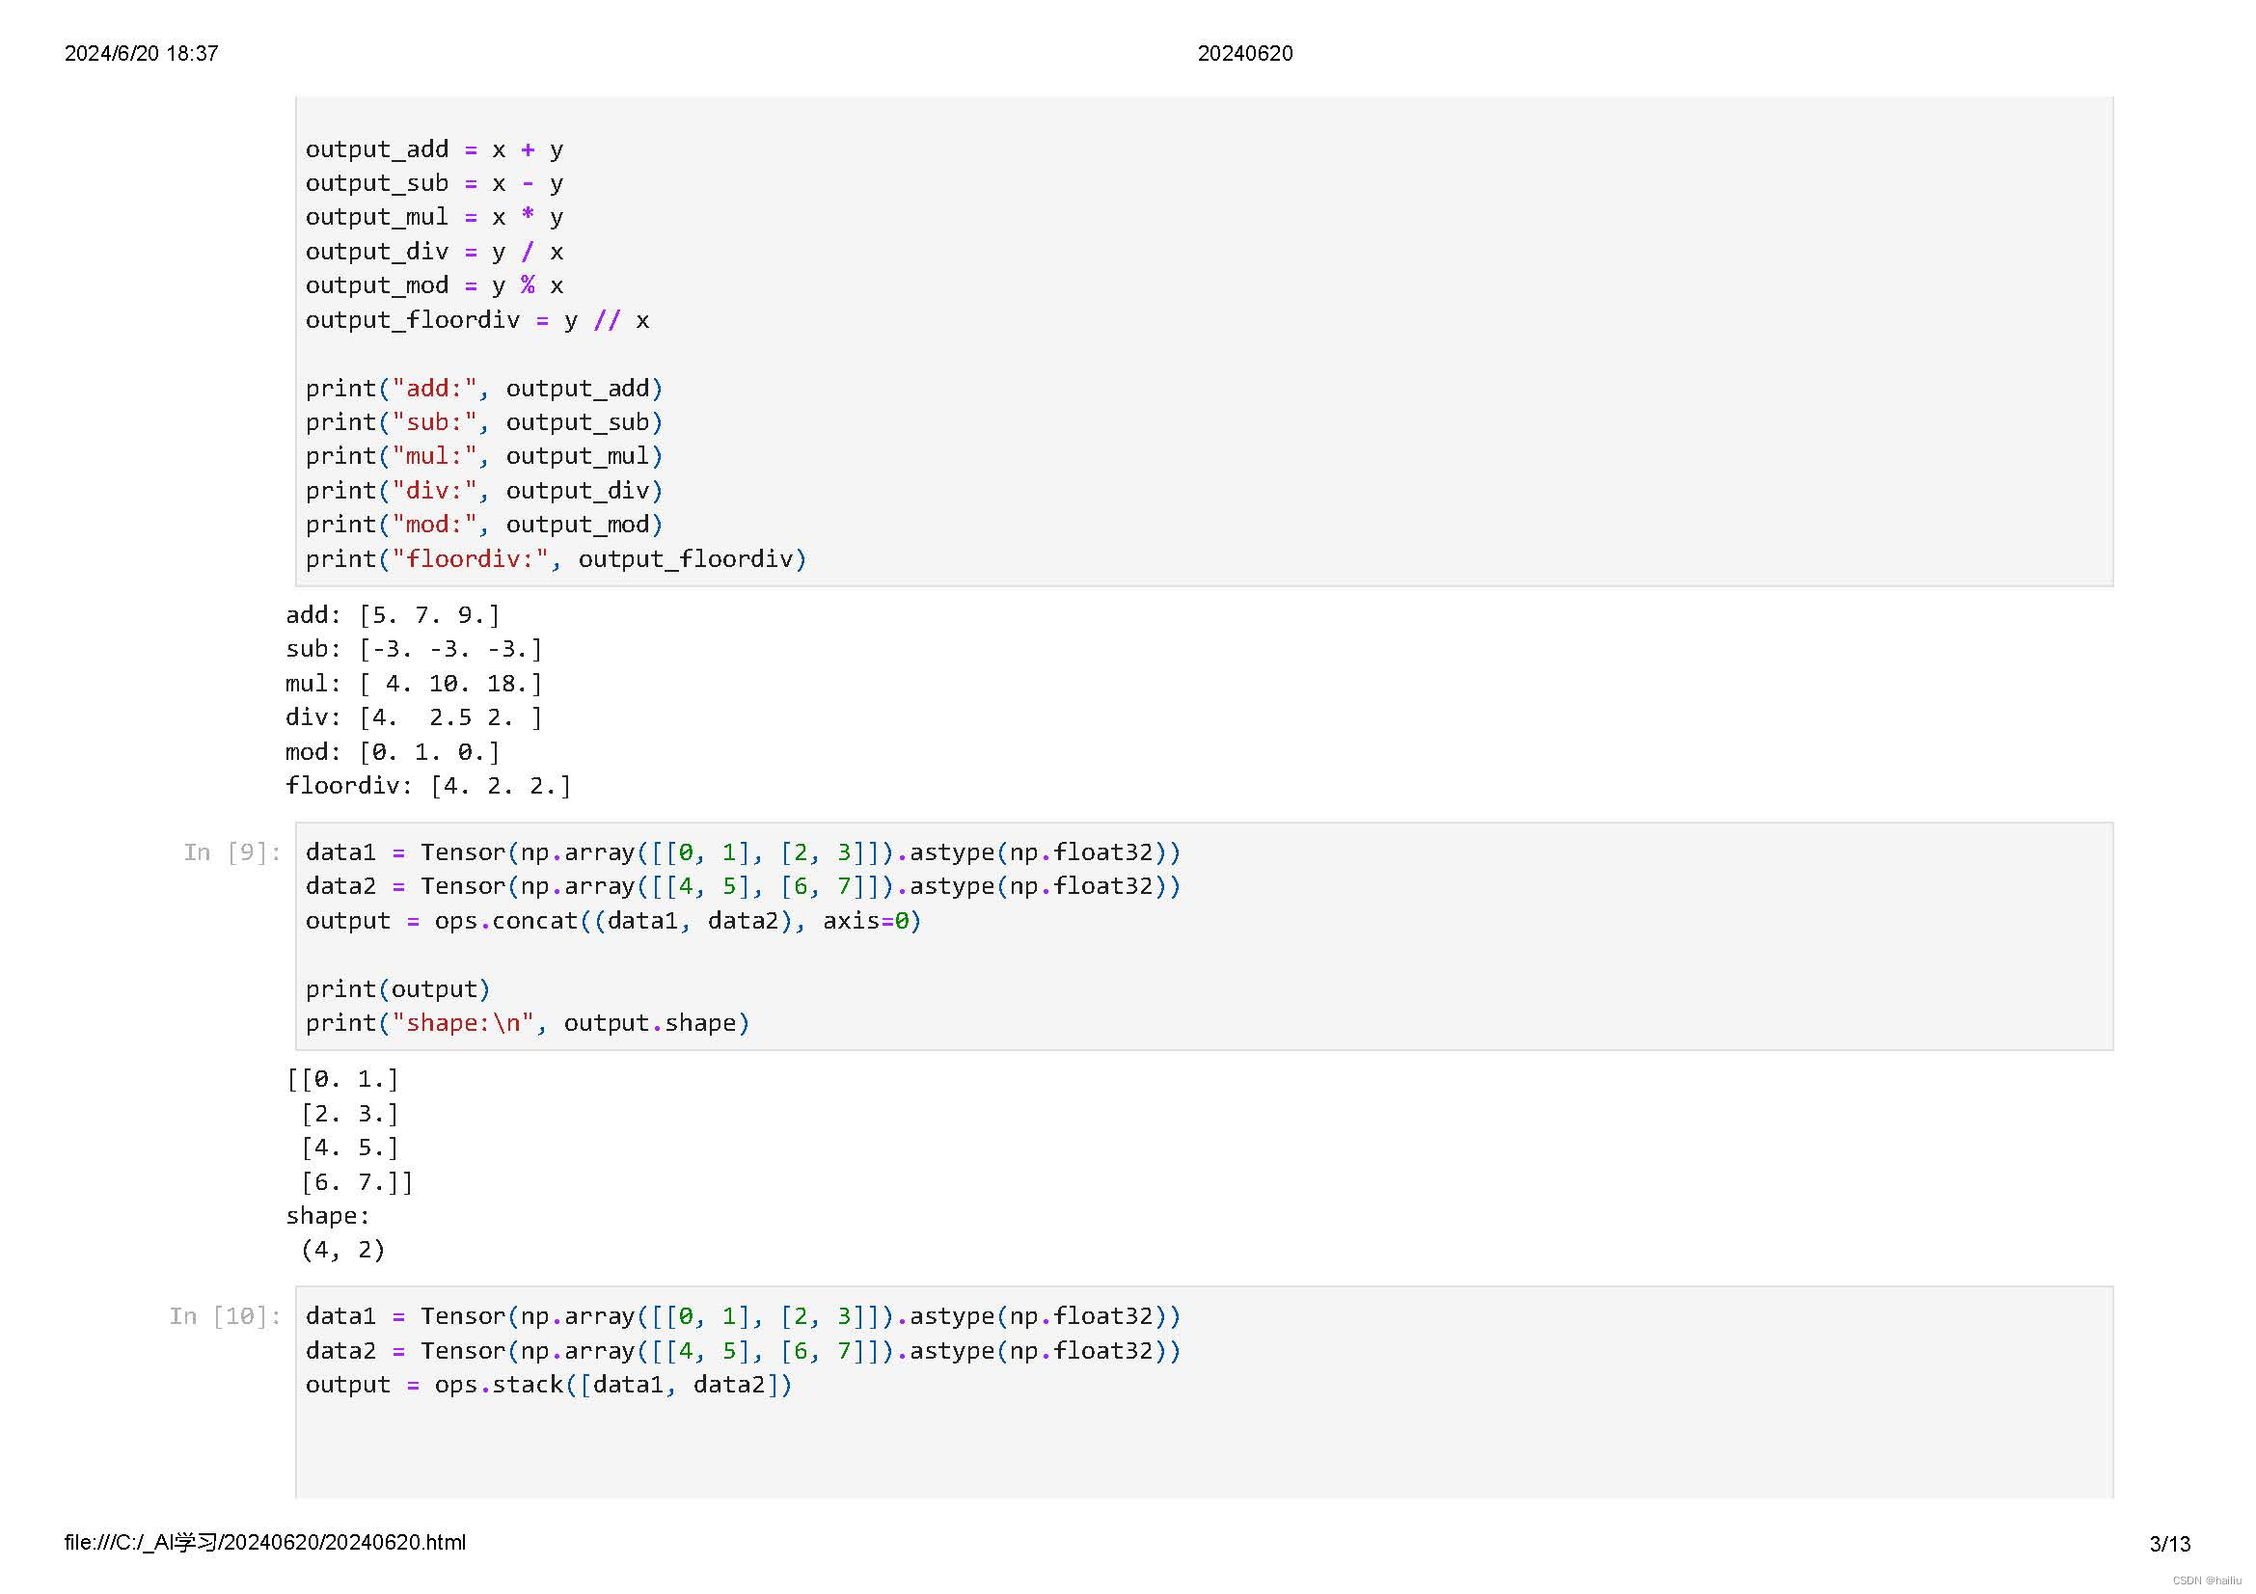Click the print(output) line in cell 9
Image resolution: width=2256 pixels, height=1594 pixels.
pos(397,989)
